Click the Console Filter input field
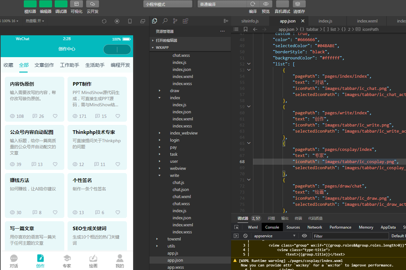This screenshot has width=406, height=270. [x=350, y=236]
